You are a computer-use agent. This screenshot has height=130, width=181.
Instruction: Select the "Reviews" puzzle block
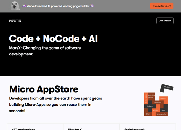[x=167, y=88]
